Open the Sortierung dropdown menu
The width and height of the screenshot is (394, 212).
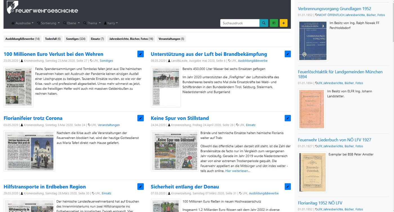coord(48,23)
